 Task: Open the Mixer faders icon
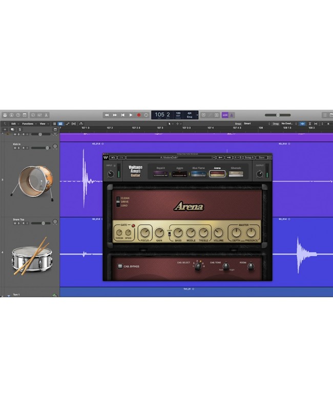39,115
